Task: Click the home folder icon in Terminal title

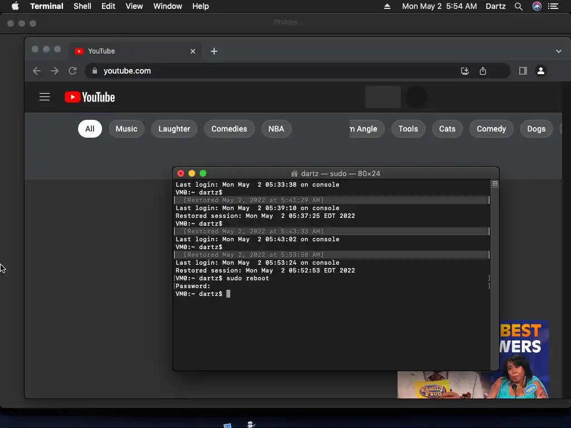Action: pos(294,174)
